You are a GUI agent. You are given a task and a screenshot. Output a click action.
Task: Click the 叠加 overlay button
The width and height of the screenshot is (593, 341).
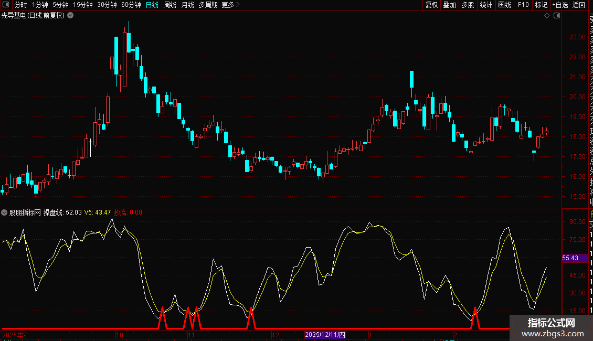coord(449,5)
